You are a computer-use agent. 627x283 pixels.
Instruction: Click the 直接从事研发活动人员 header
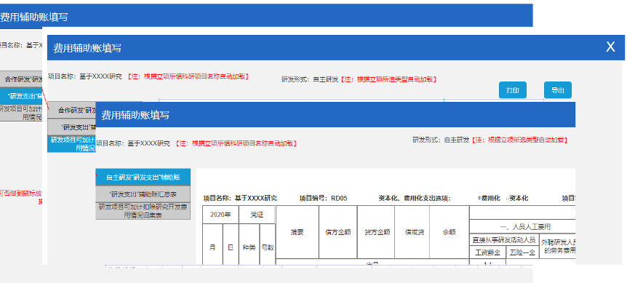[x=505, y=240]
